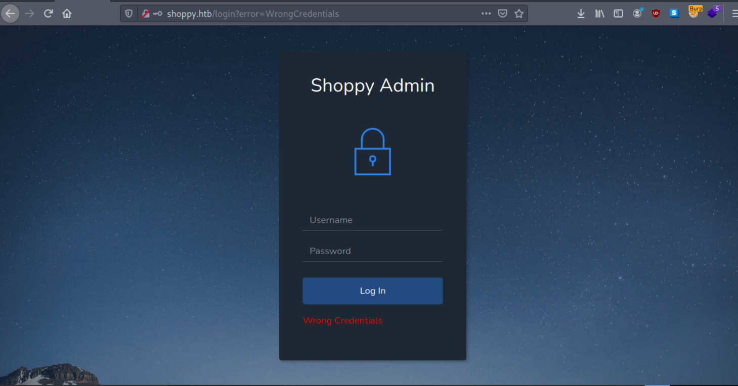The height and width of the screenshot is (386, 738).
Task: Click the blue S extension icon
Action: coord(674,14)
